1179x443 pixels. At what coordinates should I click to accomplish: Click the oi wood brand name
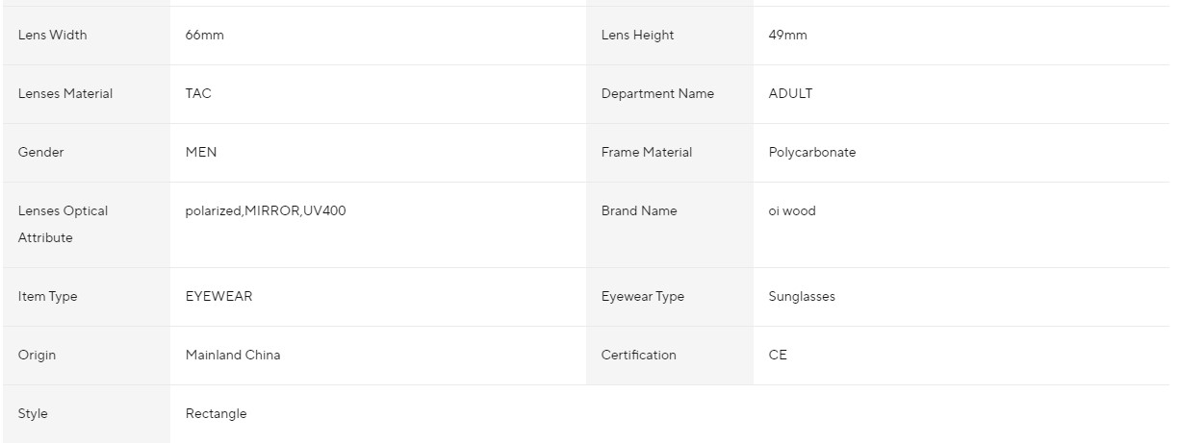791,211
